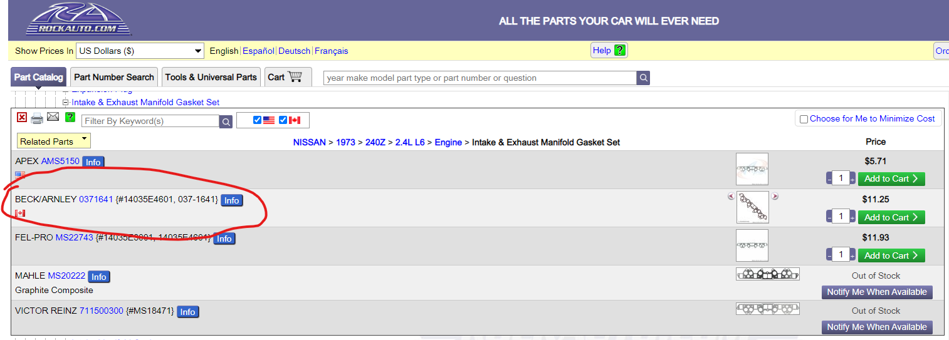Open VICTOR REINZ gasket thumbnail image

[768, 309]
